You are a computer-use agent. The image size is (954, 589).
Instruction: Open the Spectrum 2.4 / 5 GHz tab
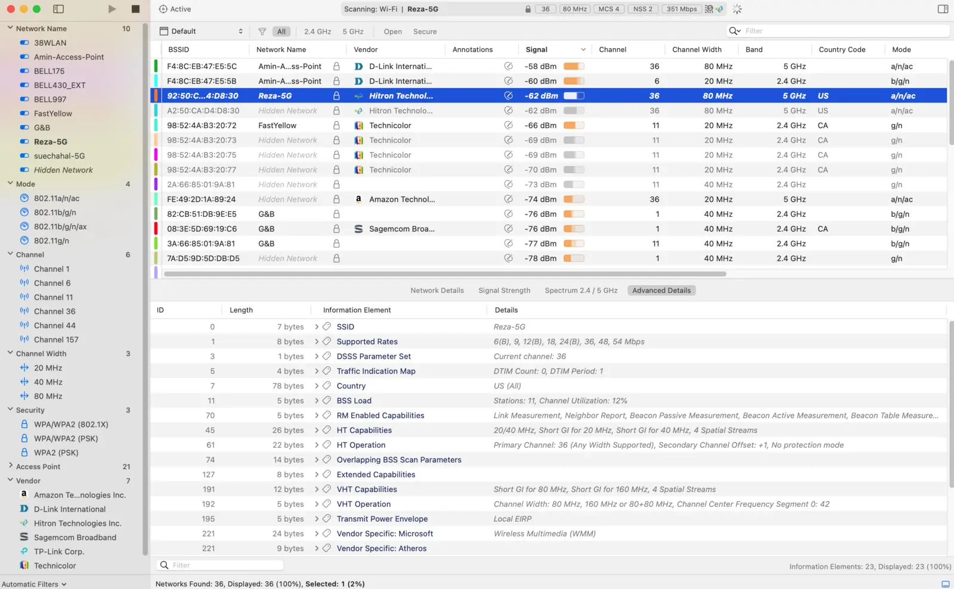pyautogui.click(x=581, y=291)
